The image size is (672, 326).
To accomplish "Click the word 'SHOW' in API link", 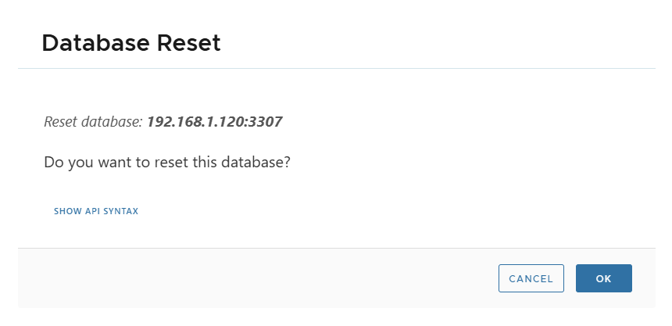I will [x=66, y=211].
